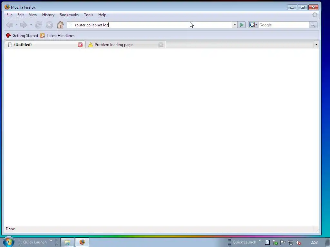Image resolution: width=330 pixels, height=247 pixels.
Task: Stop loading the page
Action: tap(49, 25)
